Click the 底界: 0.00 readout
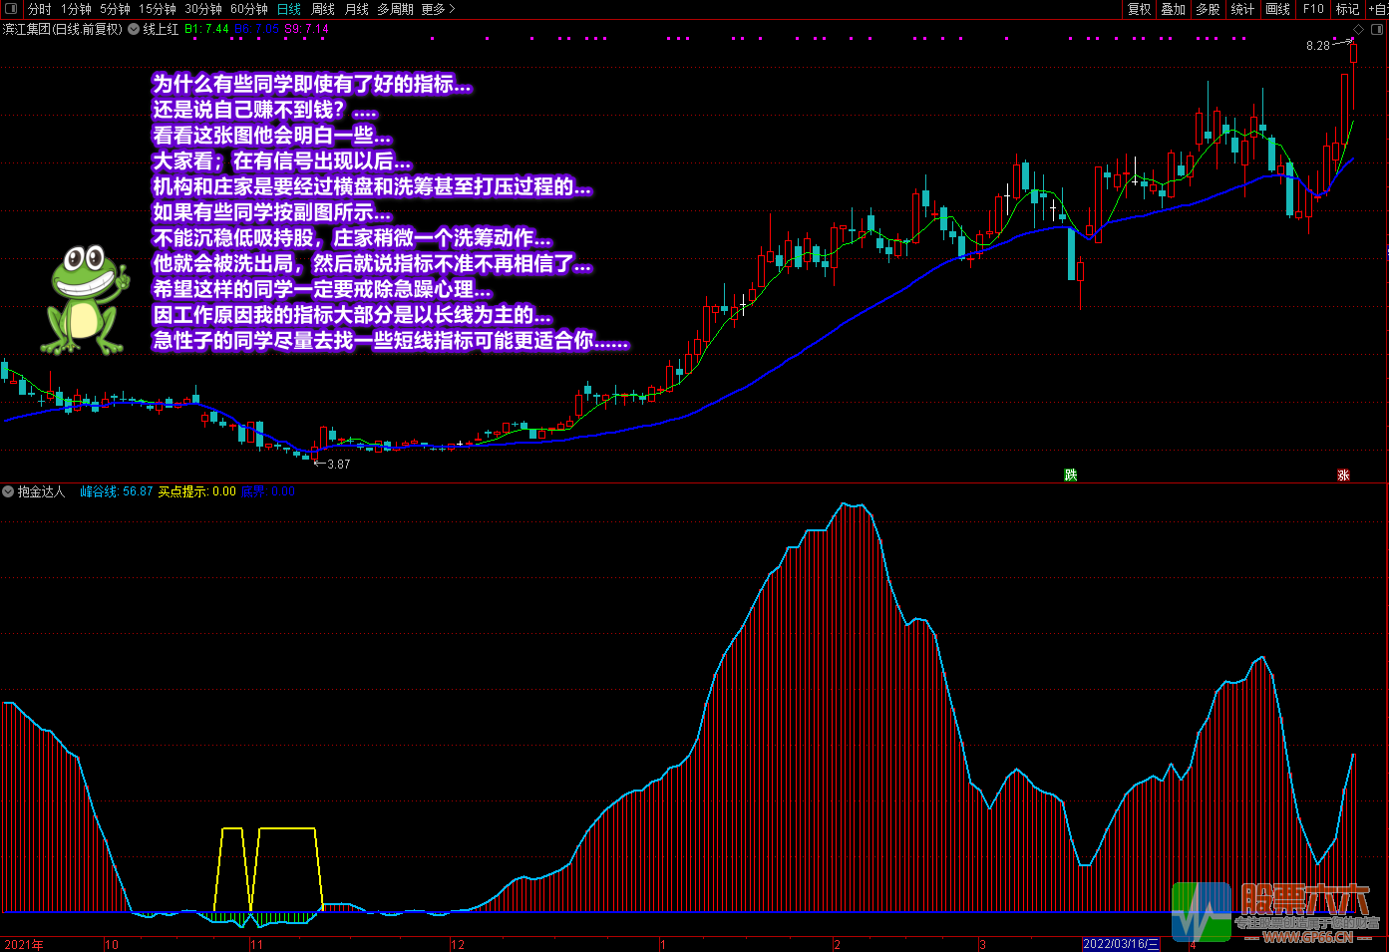Viewport: 1389px width, 952px height. [268, 491]
